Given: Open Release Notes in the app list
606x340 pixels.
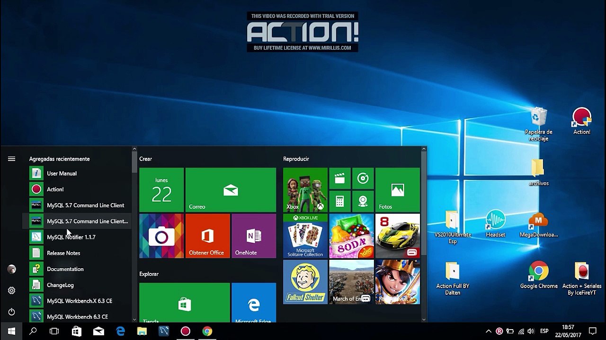Looking at the screenshot, I should 77,253.
